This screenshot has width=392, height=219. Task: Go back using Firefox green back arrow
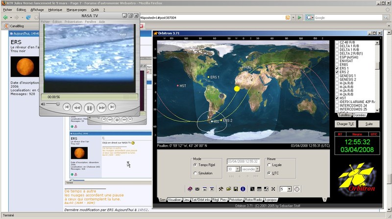5,18
